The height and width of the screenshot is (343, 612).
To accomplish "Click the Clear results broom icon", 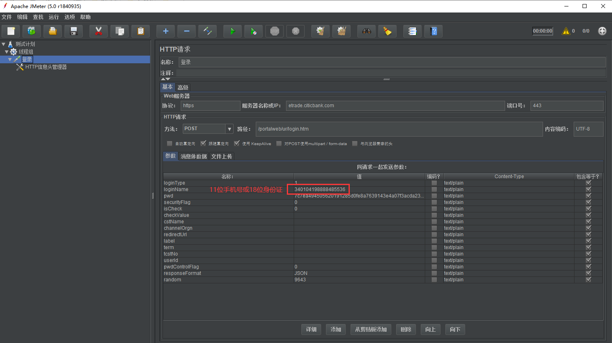I will [321, 31].
